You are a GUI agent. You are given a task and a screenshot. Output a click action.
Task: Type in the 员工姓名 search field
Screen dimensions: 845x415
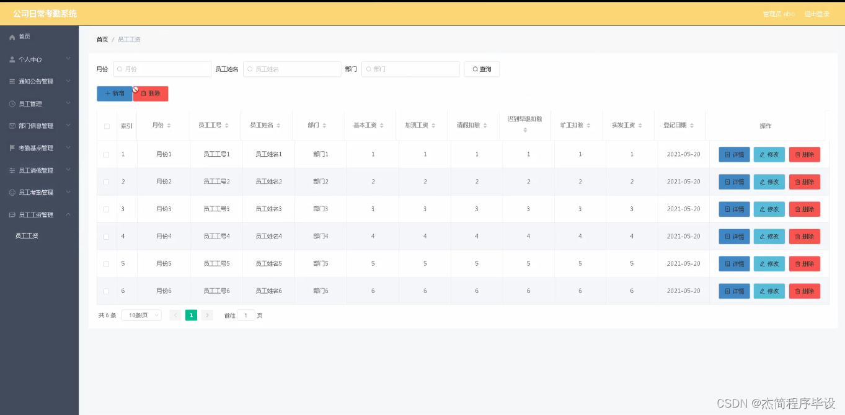coord(291,69)
